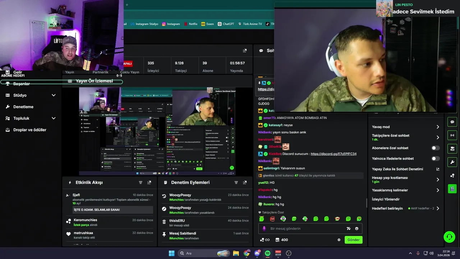
Task: Toggle Abonelere özel sohbet switch
Action: [435, 148]
